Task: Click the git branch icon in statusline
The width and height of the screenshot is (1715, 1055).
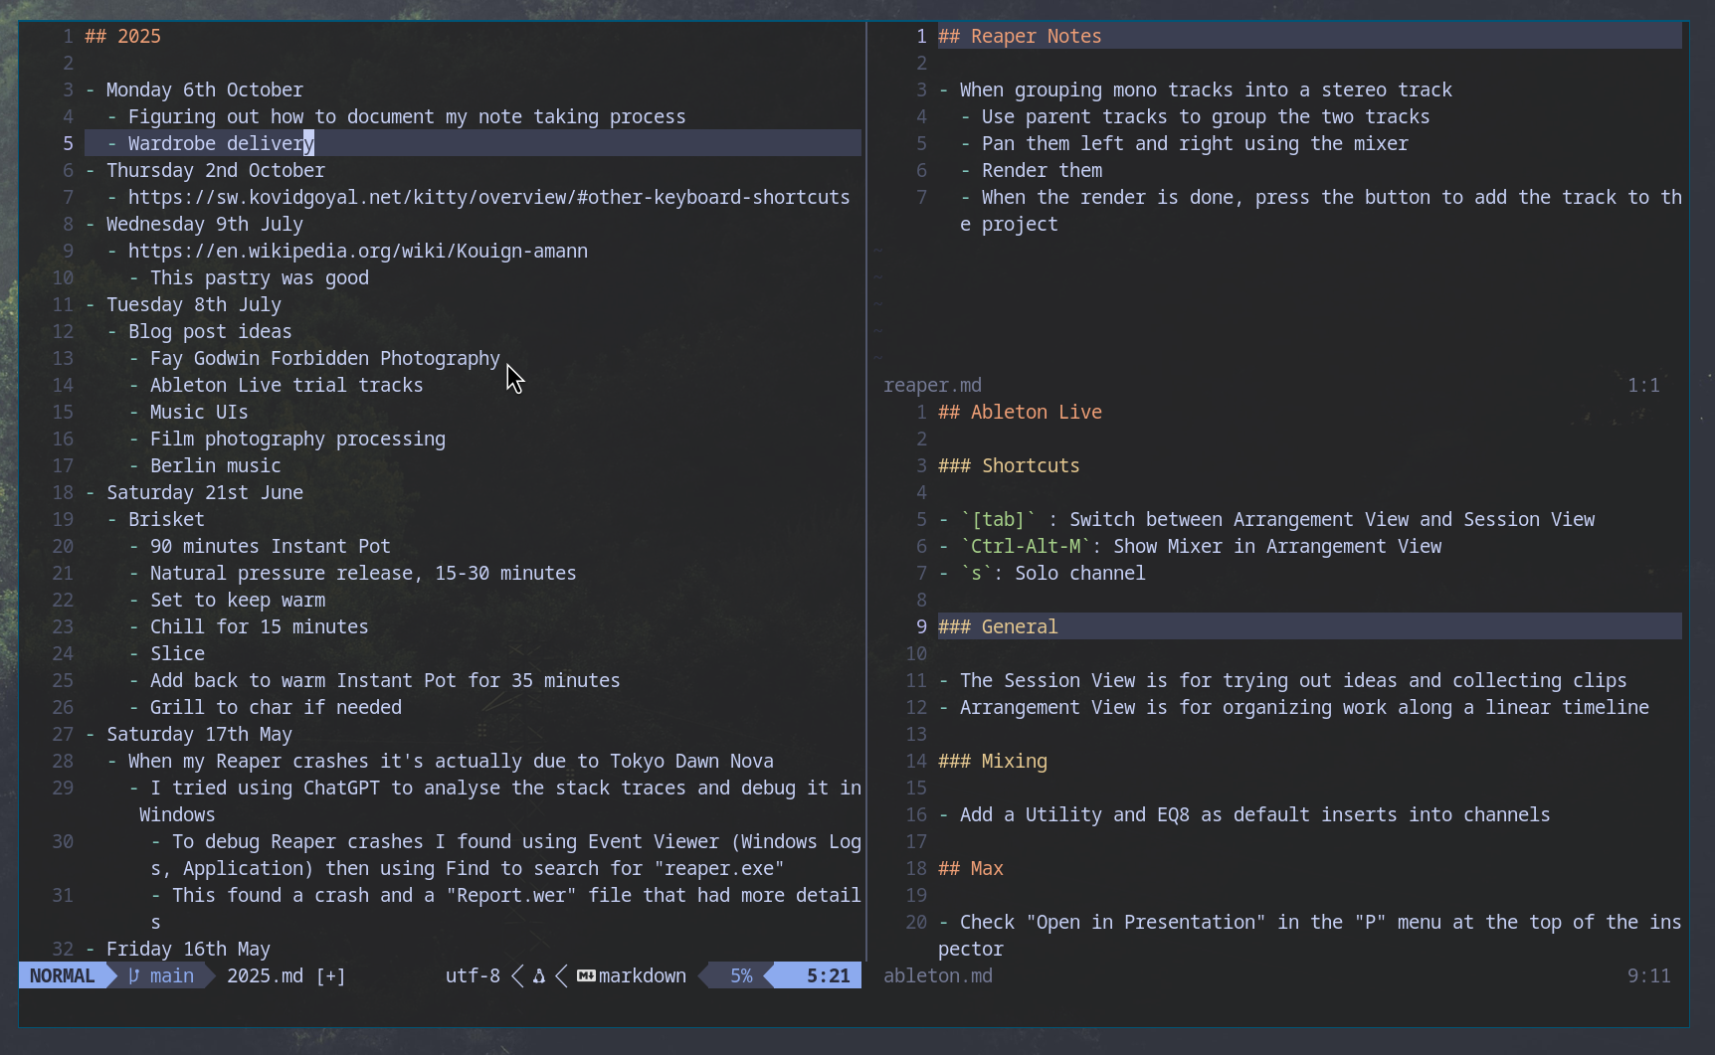Action: (134, 976)
